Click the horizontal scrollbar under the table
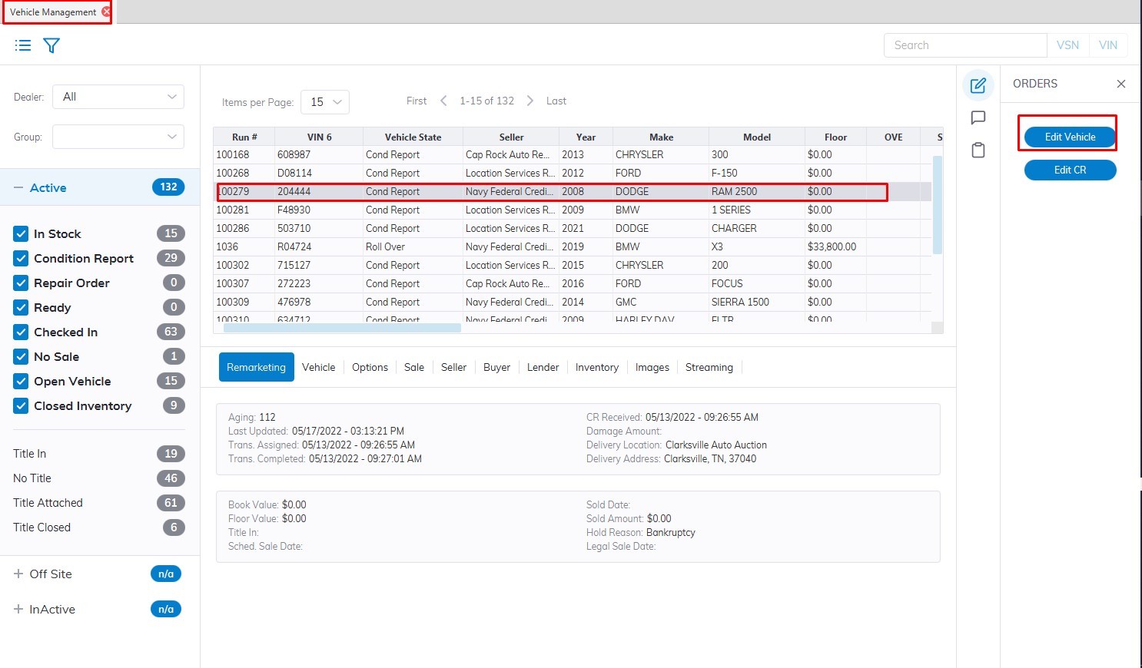This screenshot has height=668, width=1142. coord(342,328)
